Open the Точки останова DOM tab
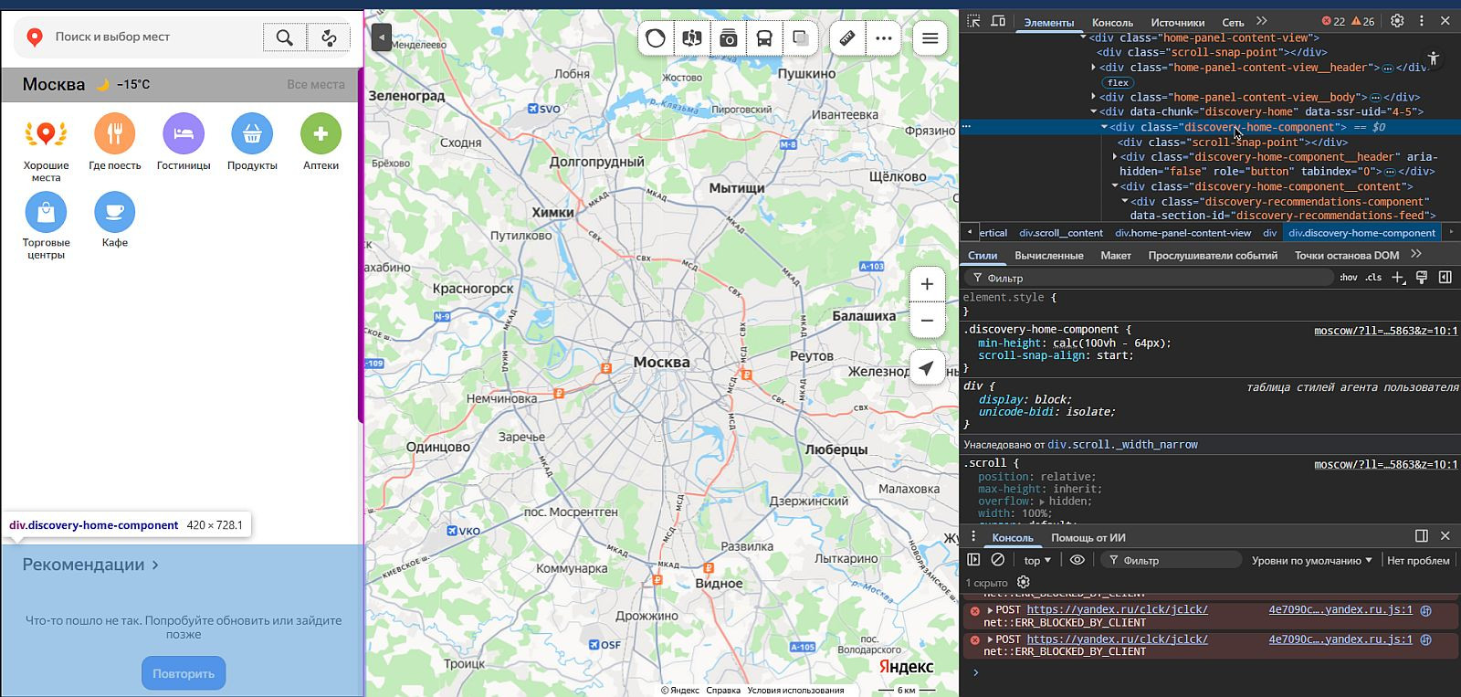1461x697 pixels. tap(1346, 256)
